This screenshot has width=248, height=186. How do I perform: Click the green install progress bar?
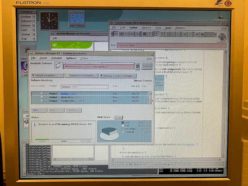[42, 139]
